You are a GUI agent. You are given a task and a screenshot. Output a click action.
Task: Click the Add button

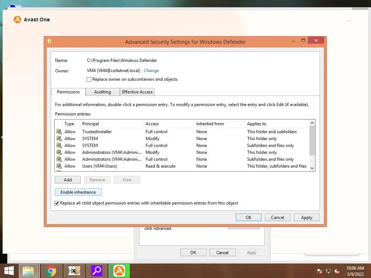(68, 180)
